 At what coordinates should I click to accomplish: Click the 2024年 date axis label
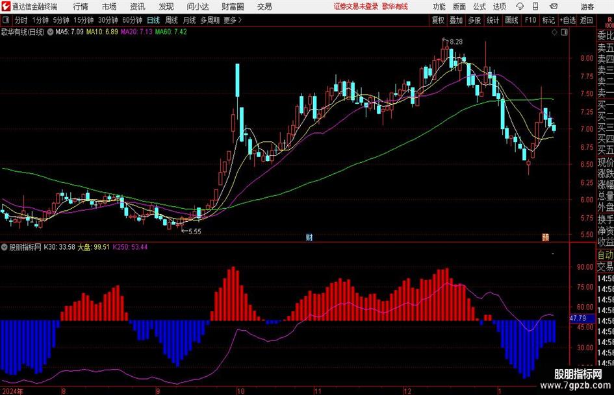coord(12,391)
